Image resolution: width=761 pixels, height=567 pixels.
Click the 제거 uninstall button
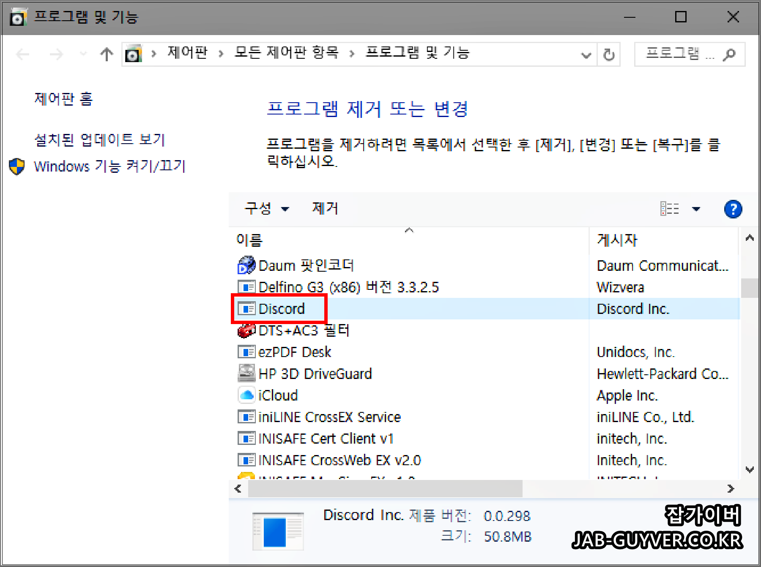tap(325, 208)
